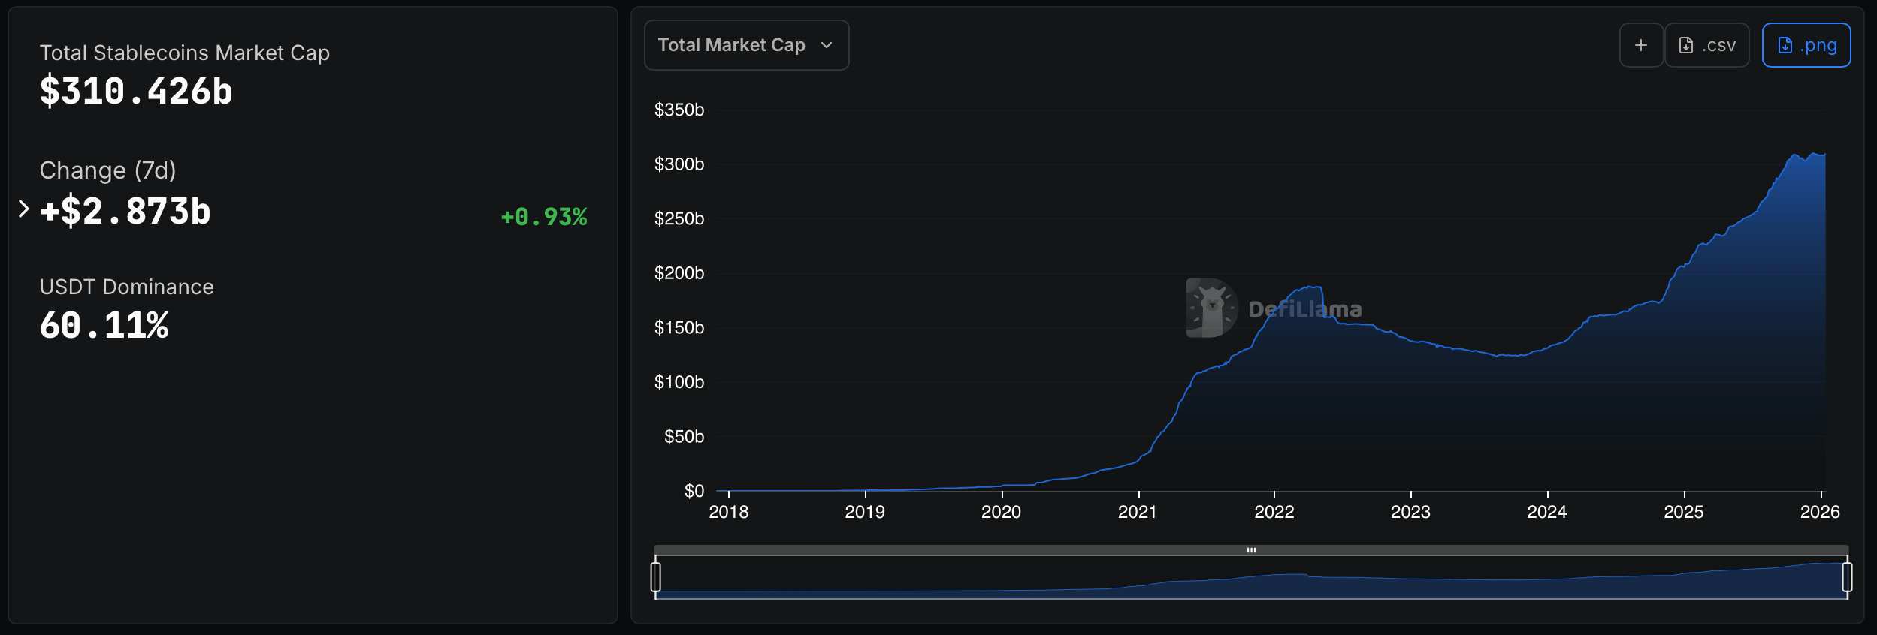Click the right handle of the range slider
Image resolution: width=1877 pixels, height=635 pixels.
1847,577
